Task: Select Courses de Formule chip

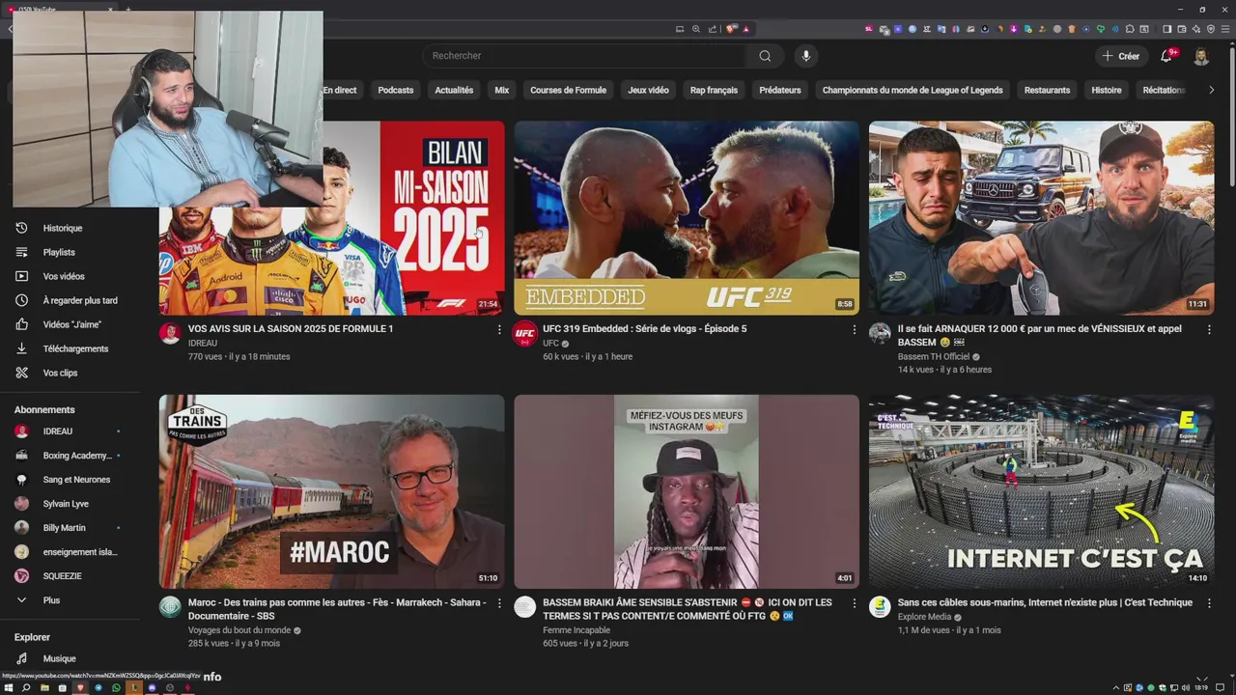Action: (568, 90)
